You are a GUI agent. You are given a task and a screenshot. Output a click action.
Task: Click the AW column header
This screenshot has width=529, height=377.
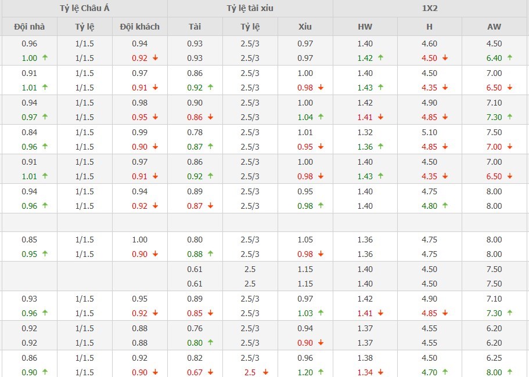(495, 27)
